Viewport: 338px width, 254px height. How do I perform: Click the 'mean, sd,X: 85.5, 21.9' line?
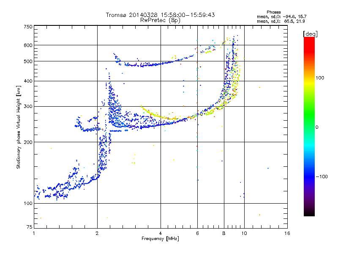tap(281, 21)
